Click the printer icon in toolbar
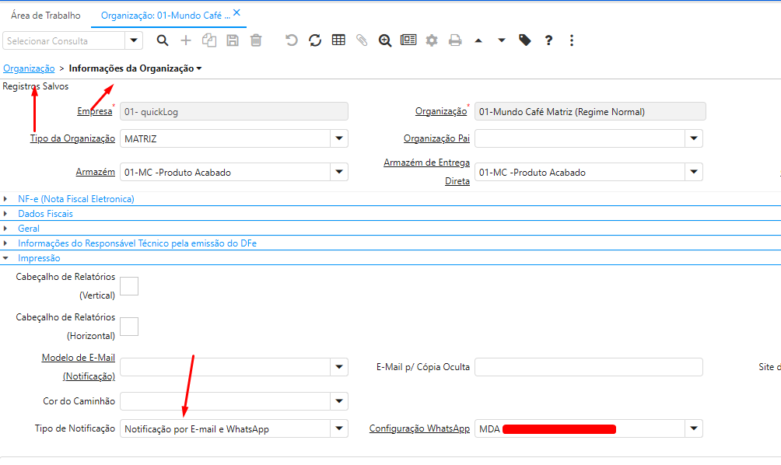The image size is (781, 465). coord(455,40)
